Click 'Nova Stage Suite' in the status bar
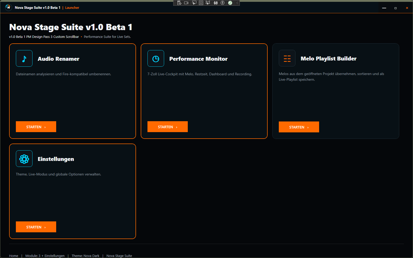The width and height of the screenshot is (413, 258). (119, 256)
